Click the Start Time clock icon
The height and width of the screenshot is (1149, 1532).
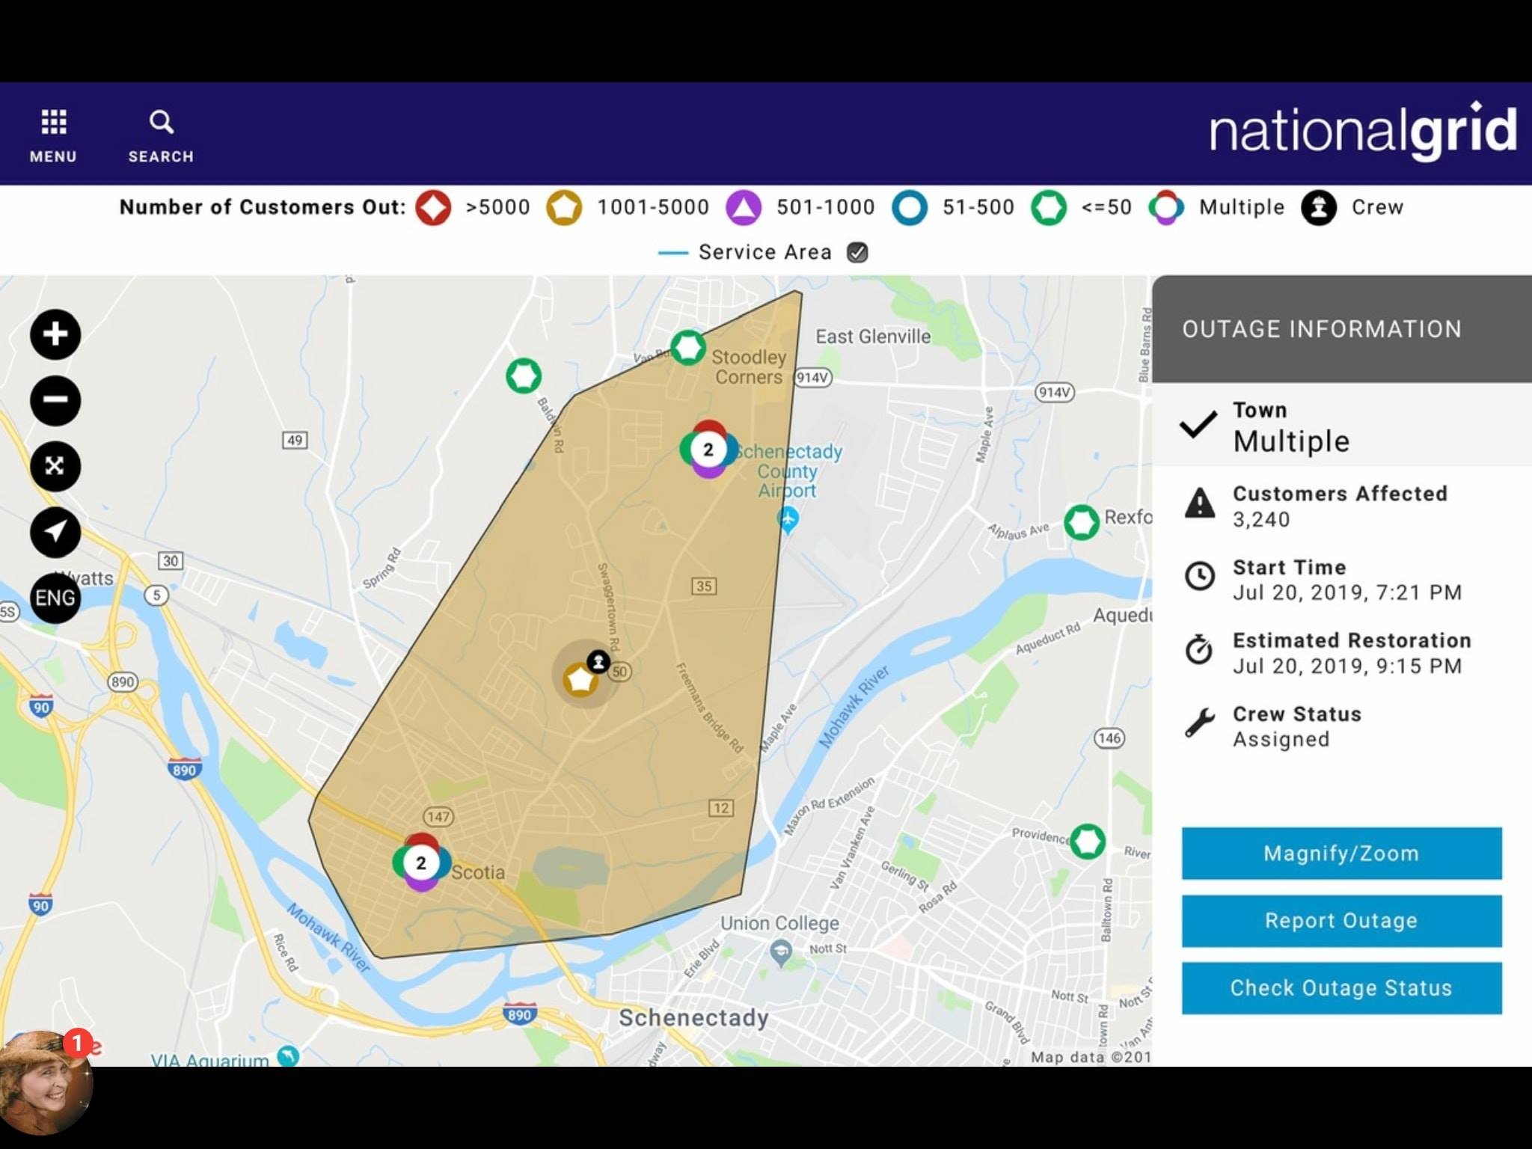pyautogui.click(x=1200, y=576)
